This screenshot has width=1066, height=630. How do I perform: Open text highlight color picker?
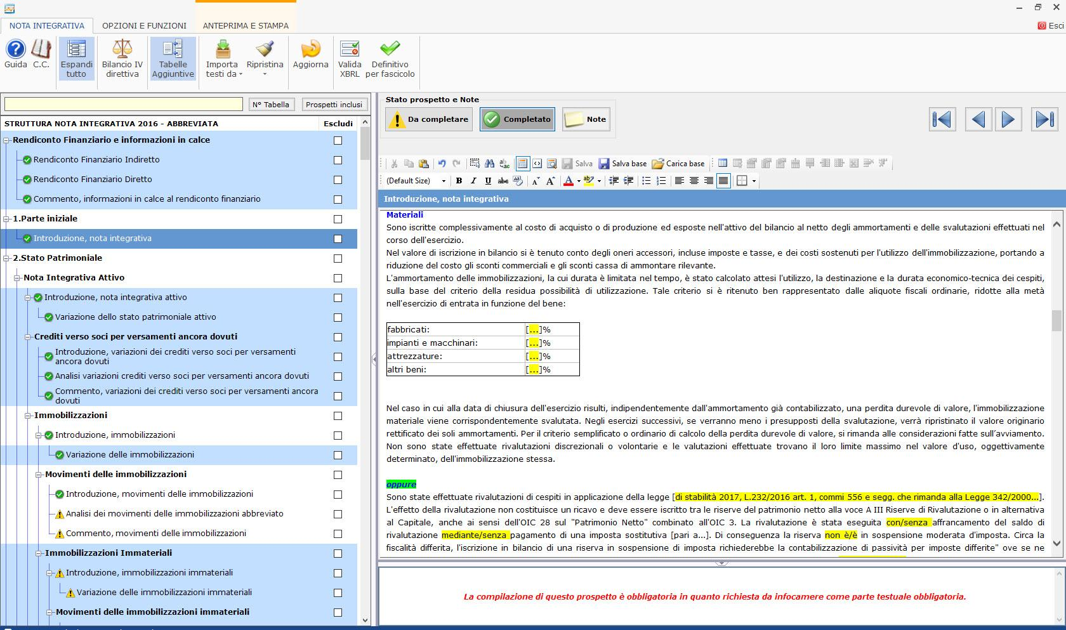click(x=598, y=181)
